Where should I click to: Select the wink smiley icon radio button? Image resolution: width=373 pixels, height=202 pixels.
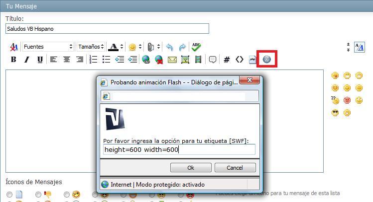tap(67, 195)
